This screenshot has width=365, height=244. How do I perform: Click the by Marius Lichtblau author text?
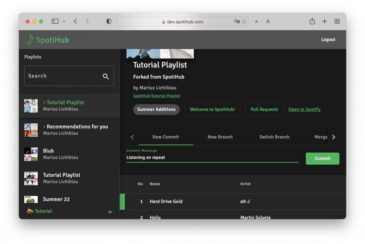pos(155,88)
